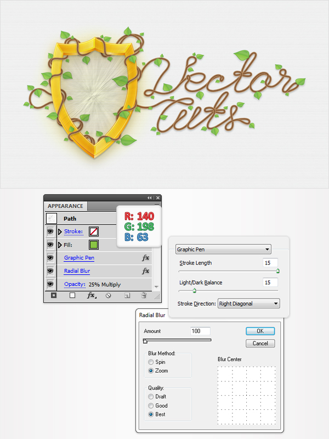Toggle visibility eye for Graphic Pen effect
The image size is (329, 439).
50,258
